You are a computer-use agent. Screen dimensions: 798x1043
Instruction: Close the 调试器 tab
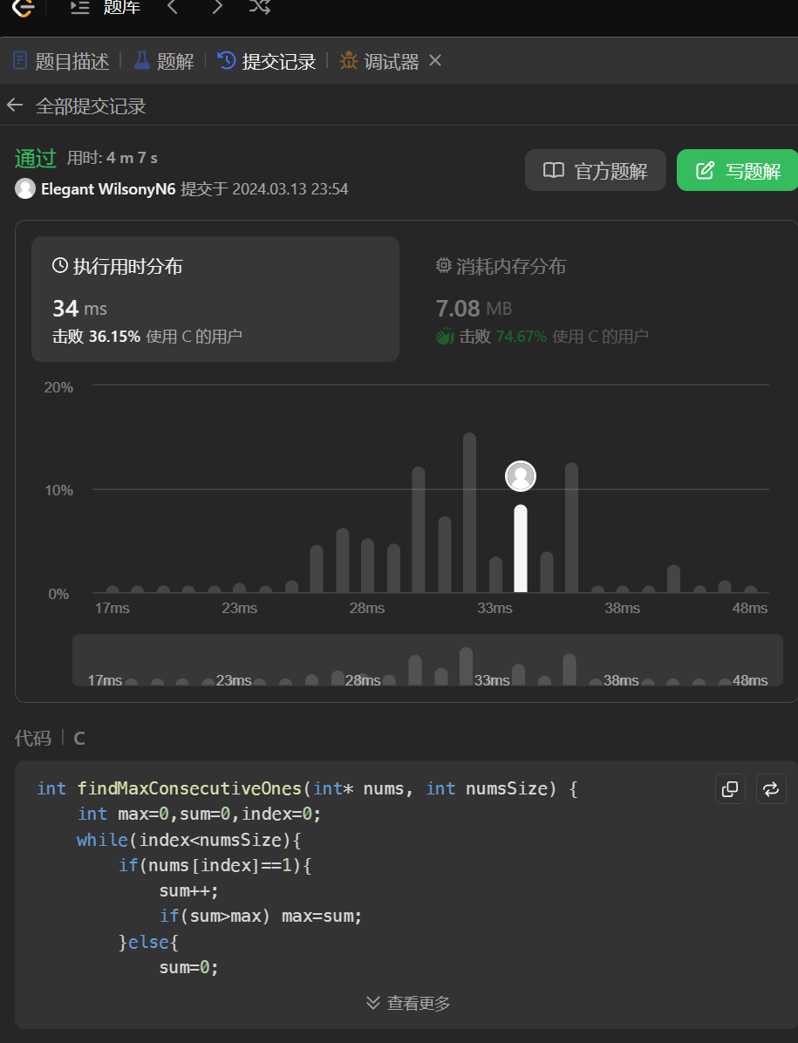pyautogui.click(x=435, y=61)
